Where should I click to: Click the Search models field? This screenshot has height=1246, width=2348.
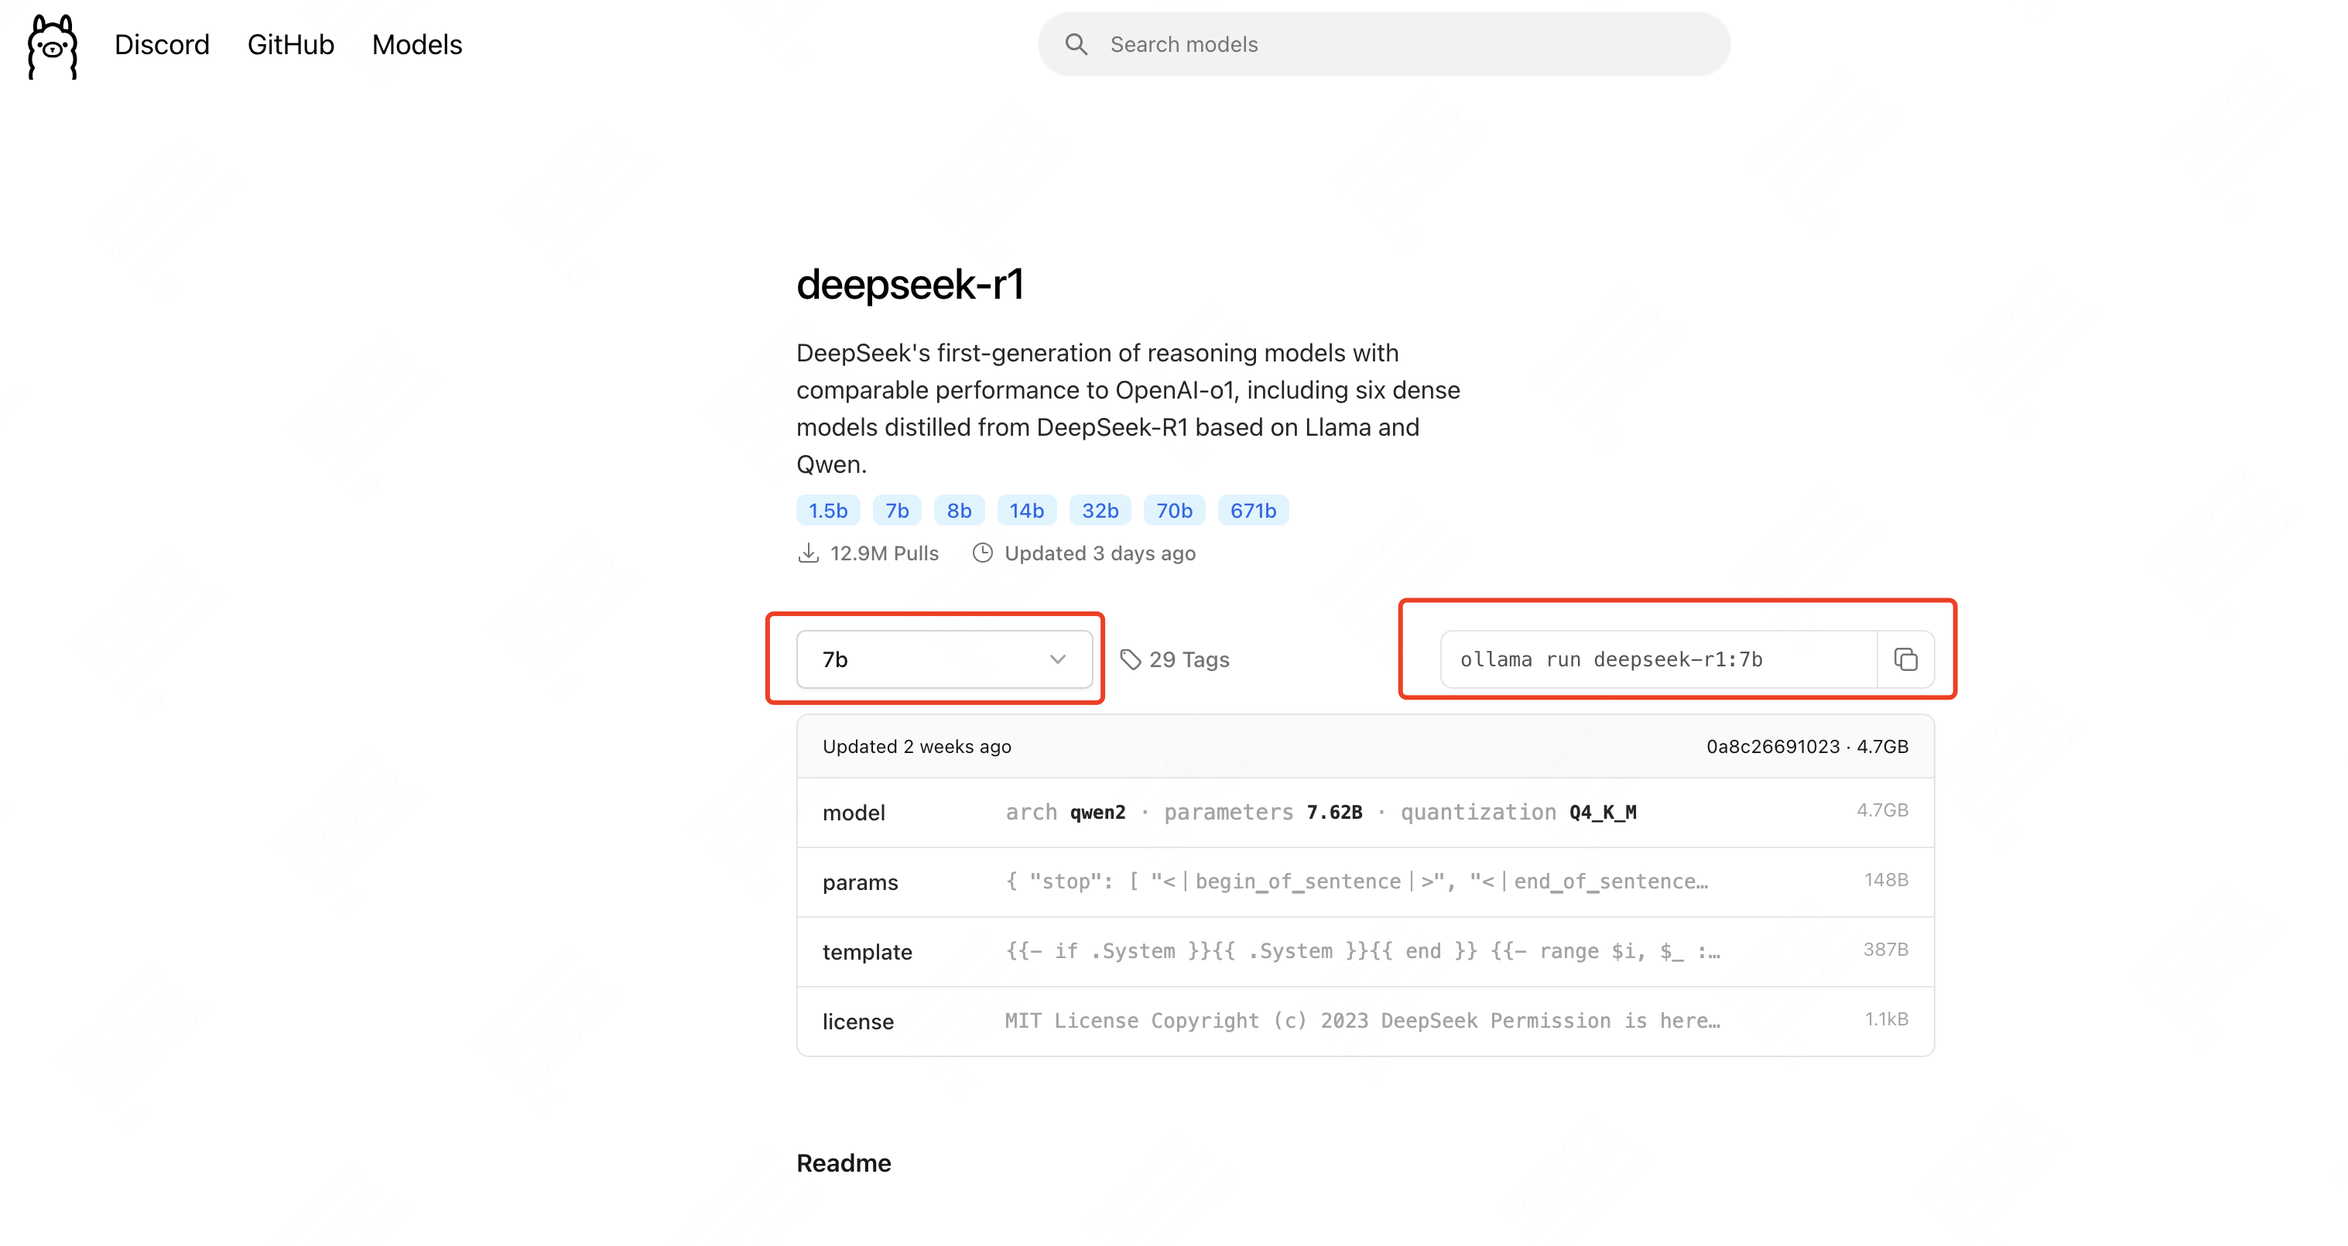tap(1384, 44)
